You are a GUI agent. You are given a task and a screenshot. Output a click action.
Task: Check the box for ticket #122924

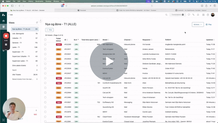(x=45, y=59)
